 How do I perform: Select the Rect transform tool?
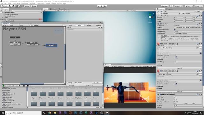tap(16, 6)
